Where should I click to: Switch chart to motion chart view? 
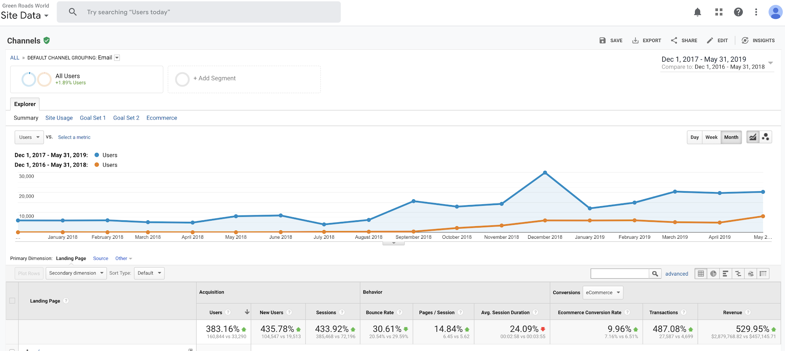pos(765,137)
